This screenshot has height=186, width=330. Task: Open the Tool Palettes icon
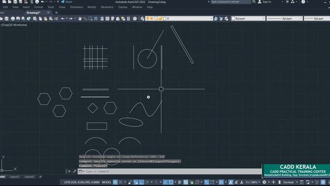coord(112,19)
